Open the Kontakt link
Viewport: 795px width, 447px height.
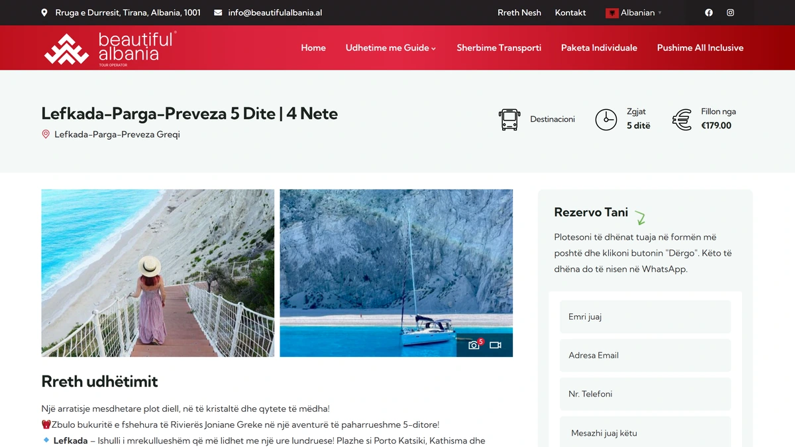[x=570, y=13]
